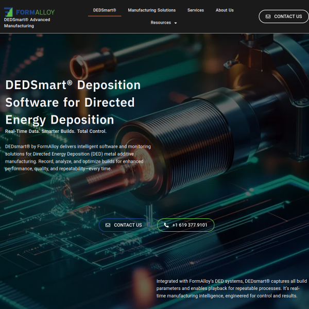Click DEDSmart® Advanced Manufacturing tagline
Image resolution: width=309 pixels, height=309 pixels.
pos(27,23)
